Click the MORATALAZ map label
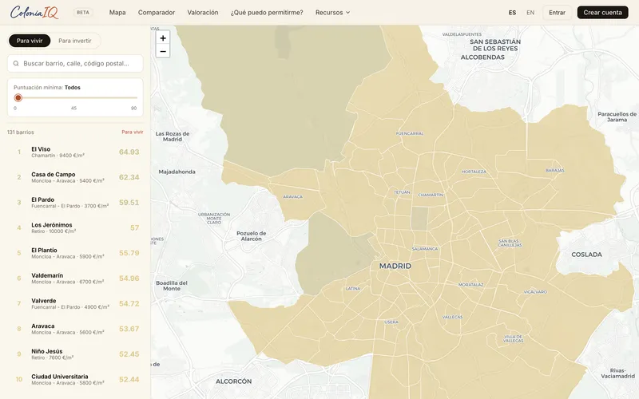Viewport: 639px width, 399px height. [470, 285]
